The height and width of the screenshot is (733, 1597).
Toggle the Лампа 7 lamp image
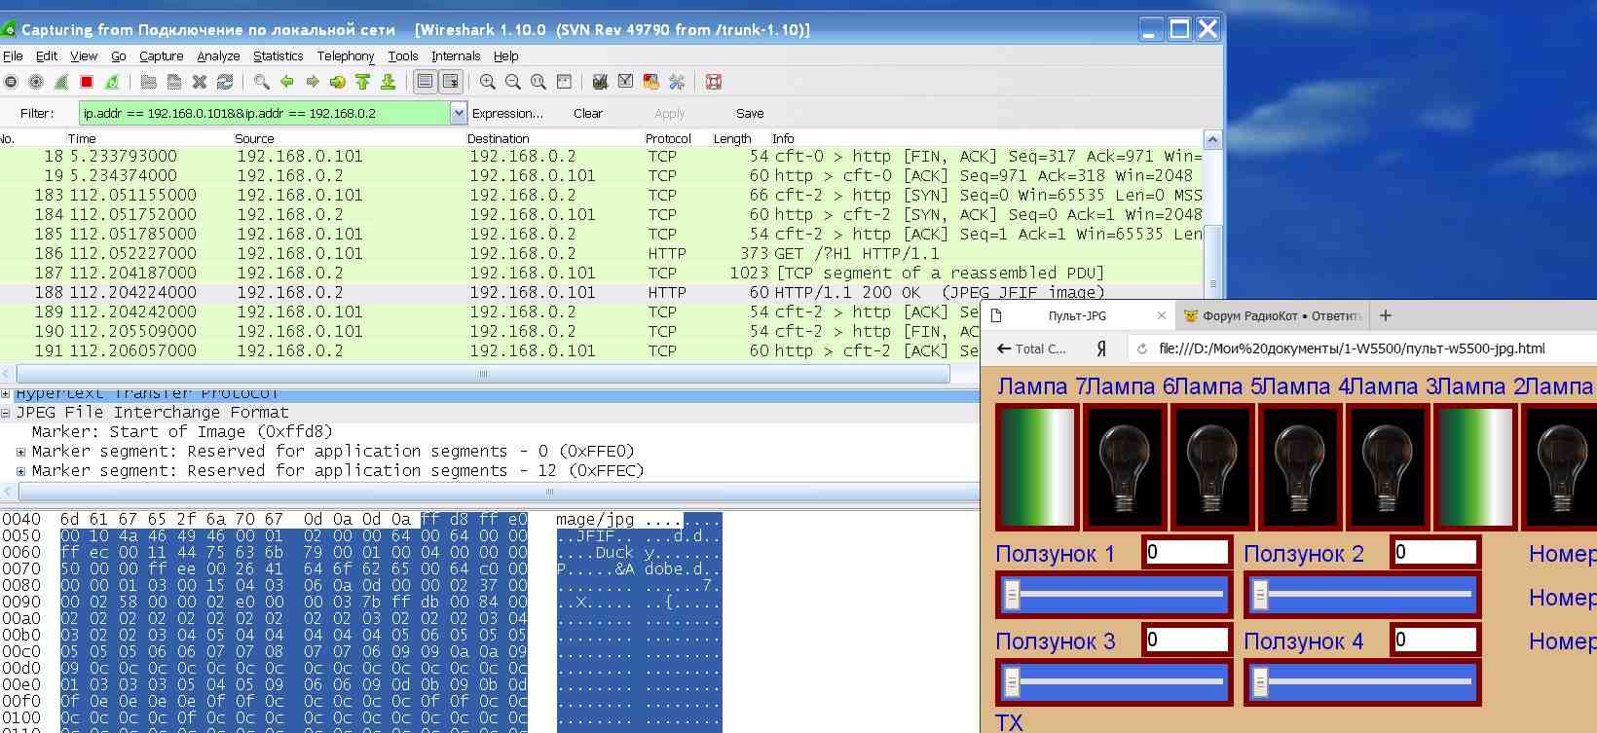point(1037,466)
